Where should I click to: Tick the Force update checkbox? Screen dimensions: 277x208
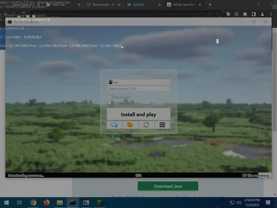click(x=109, y=103)
